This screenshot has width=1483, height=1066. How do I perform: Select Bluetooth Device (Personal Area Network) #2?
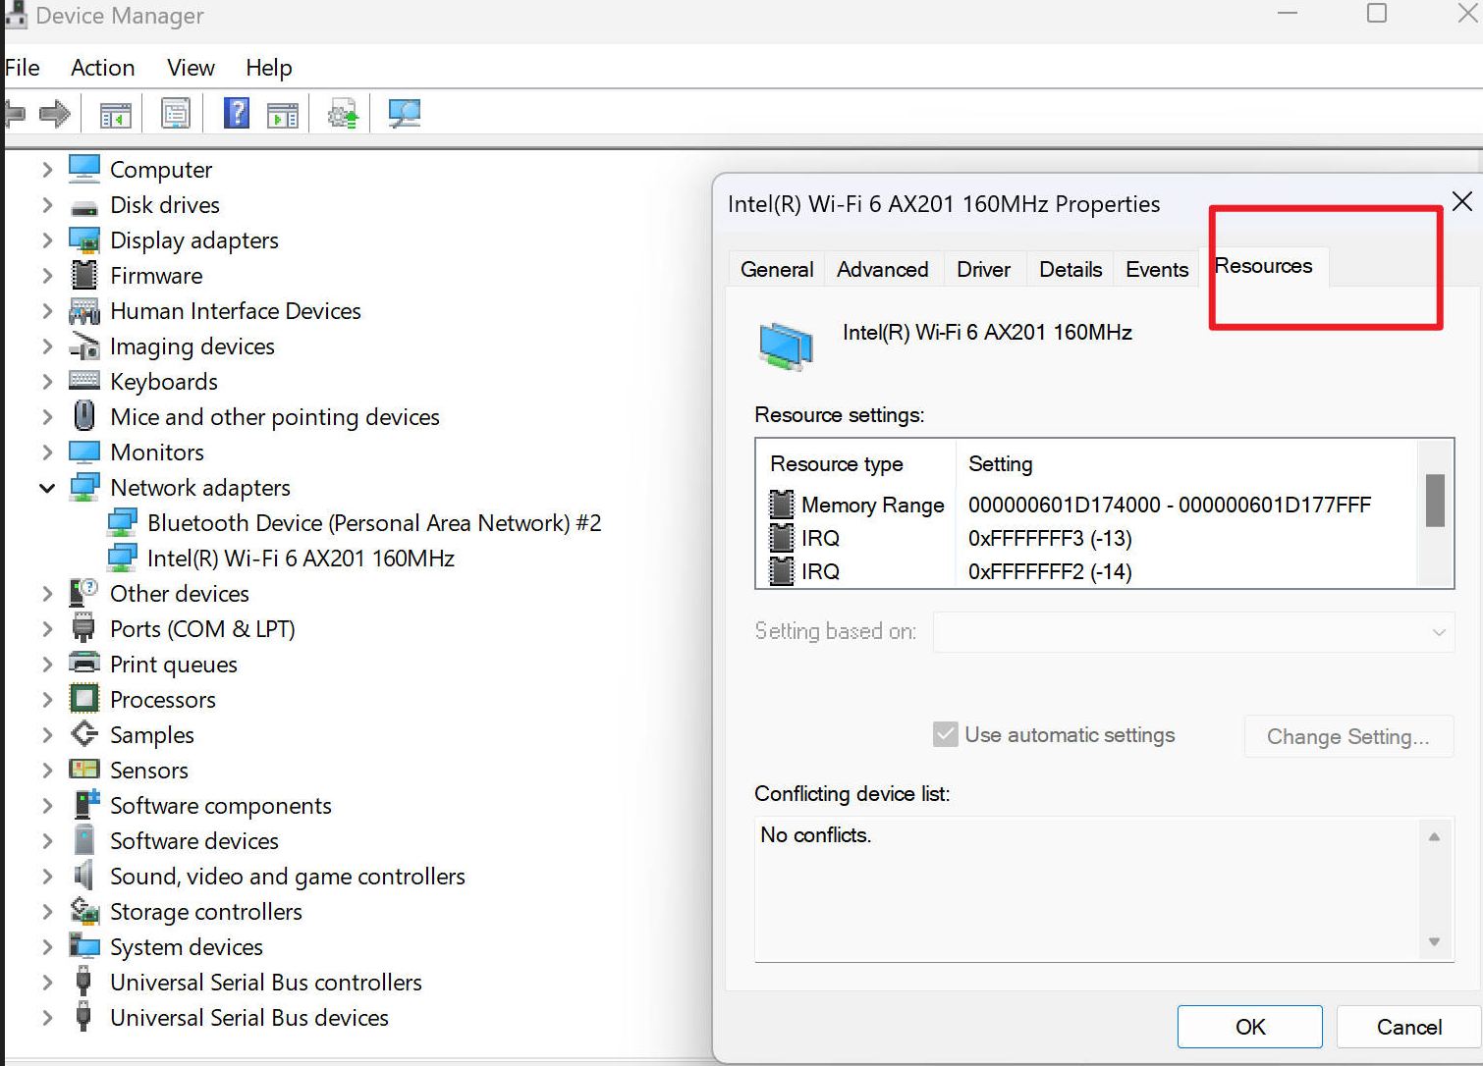[x=374, y=523]
